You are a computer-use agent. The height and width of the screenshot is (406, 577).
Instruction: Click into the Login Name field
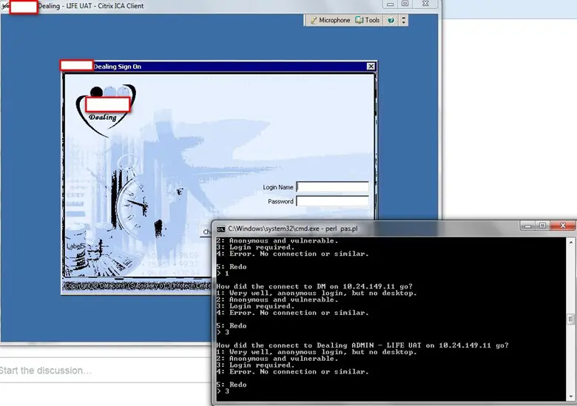(x=332, y=187)
